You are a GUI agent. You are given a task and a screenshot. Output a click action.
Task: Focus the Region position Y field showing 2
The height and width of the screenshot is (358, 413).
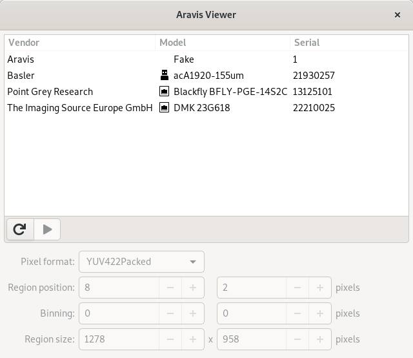coord(252,288)
